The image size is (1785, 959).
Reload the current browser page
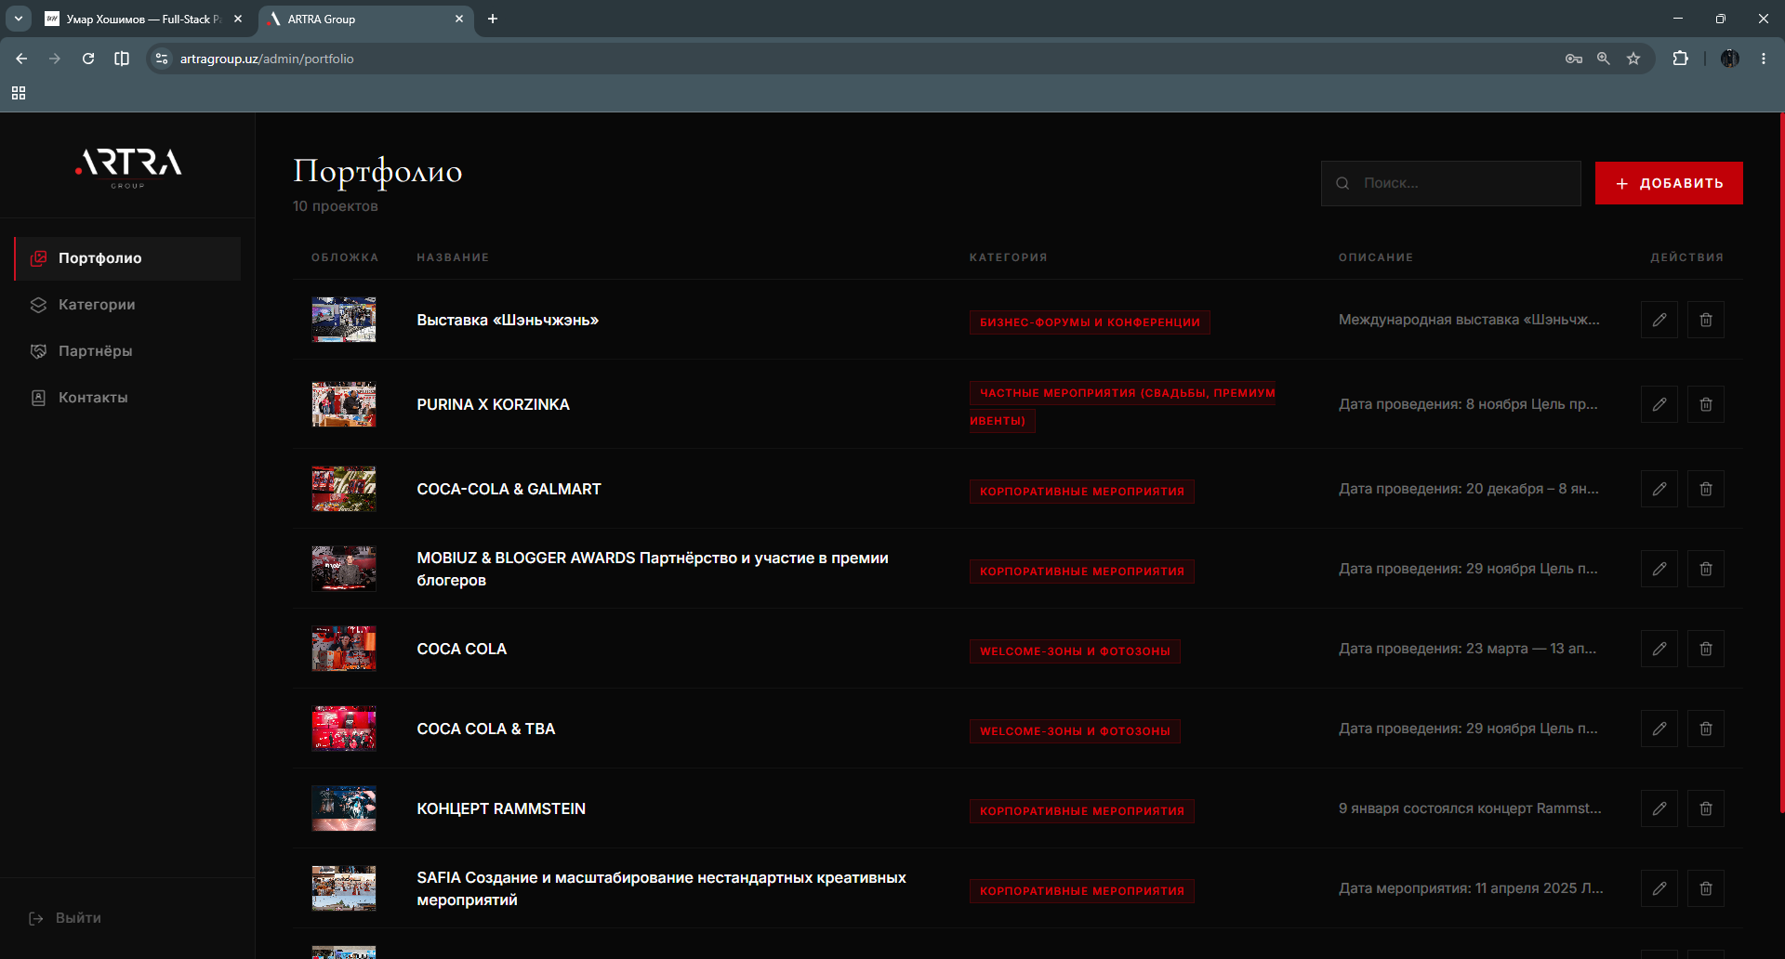tap(88, 59)
